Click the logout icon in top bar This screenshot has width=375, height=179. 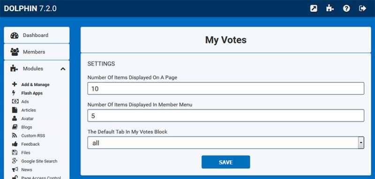click(x=362, y=8)
